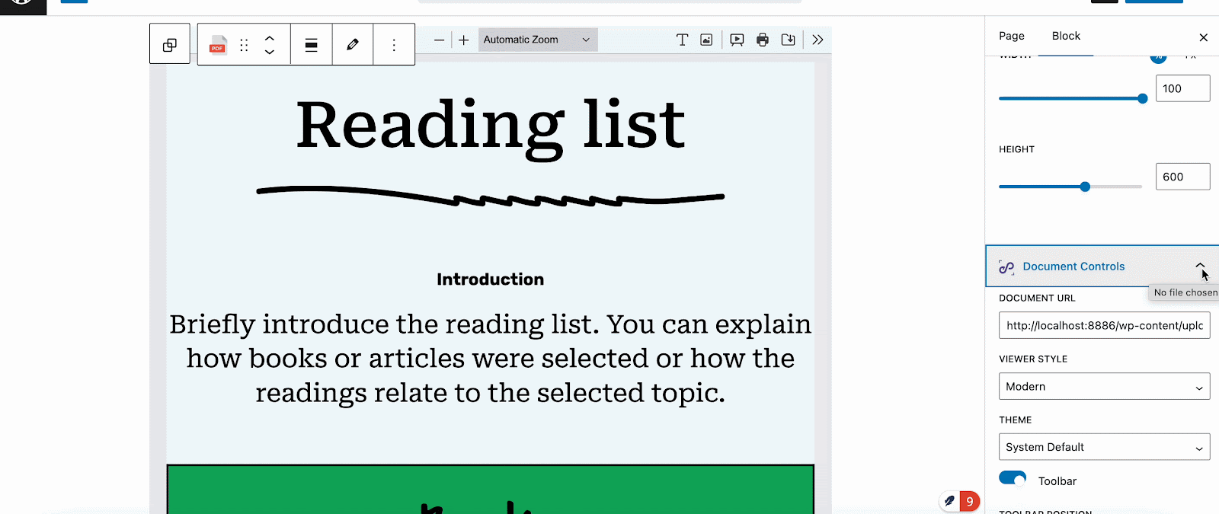Zoom in on the PDF viewer

[x=463, y=40]
